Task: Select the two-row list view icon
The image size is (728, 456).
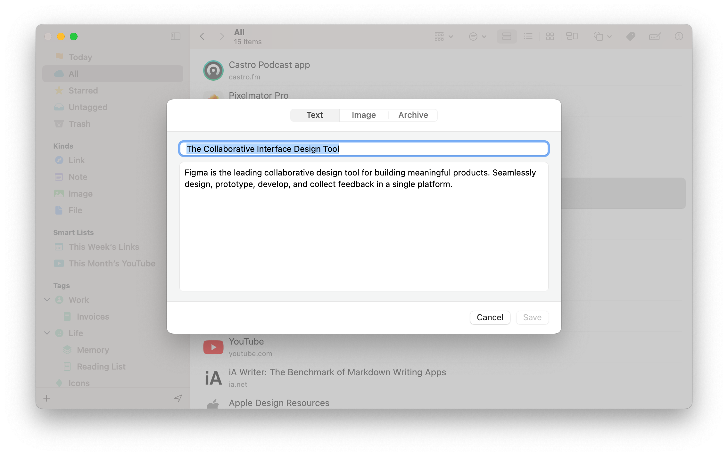Action: [x=506, y=36]
